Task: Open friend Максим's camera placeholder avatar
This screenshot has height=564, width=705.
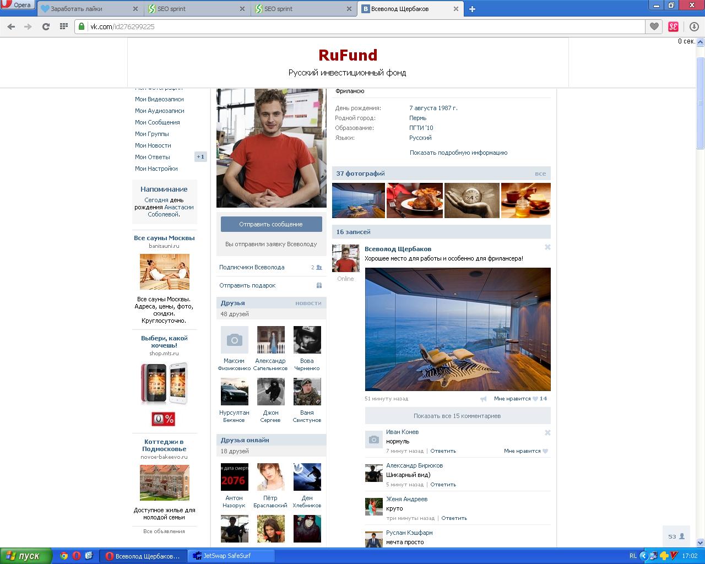Action: click(x=235, y=340)
